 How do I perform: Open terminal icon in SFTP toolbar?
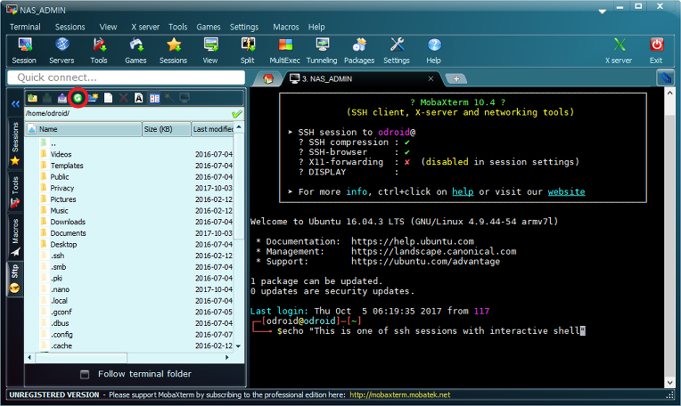(185, 98)
